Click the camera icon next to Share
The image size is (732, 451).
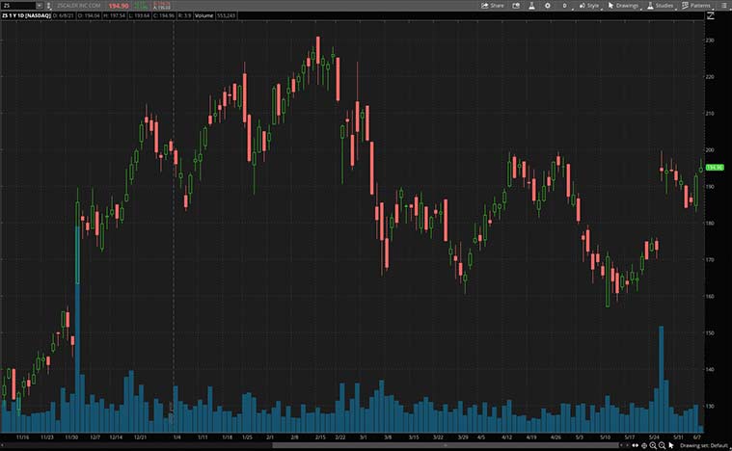click(x=516, y=6)
